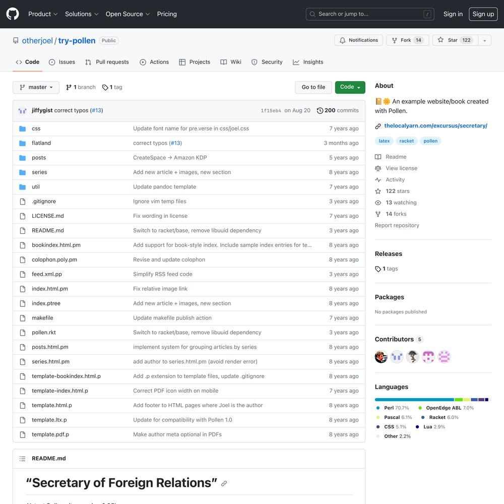Click the OpenEdge ABL green color dot
The image size is (504, 504).
(x=420, y=408)
